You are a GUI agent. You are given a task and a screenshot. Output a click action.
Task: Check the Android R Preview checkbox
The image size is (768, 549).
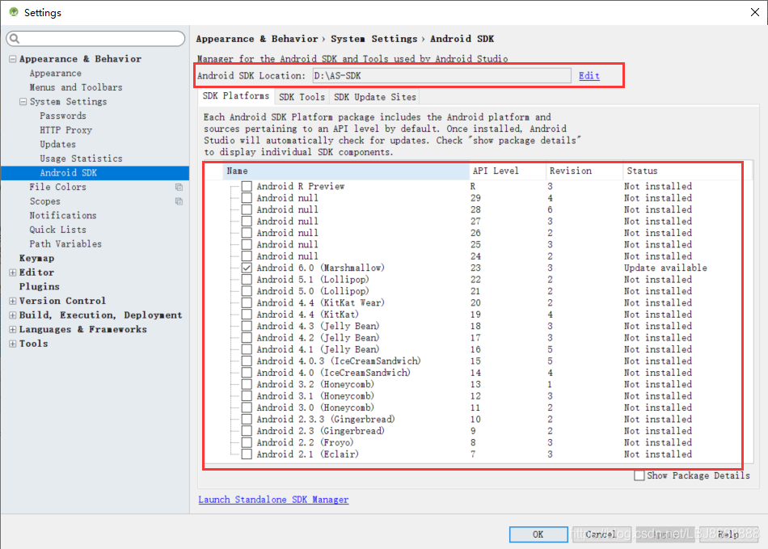[x=247, y=186]
